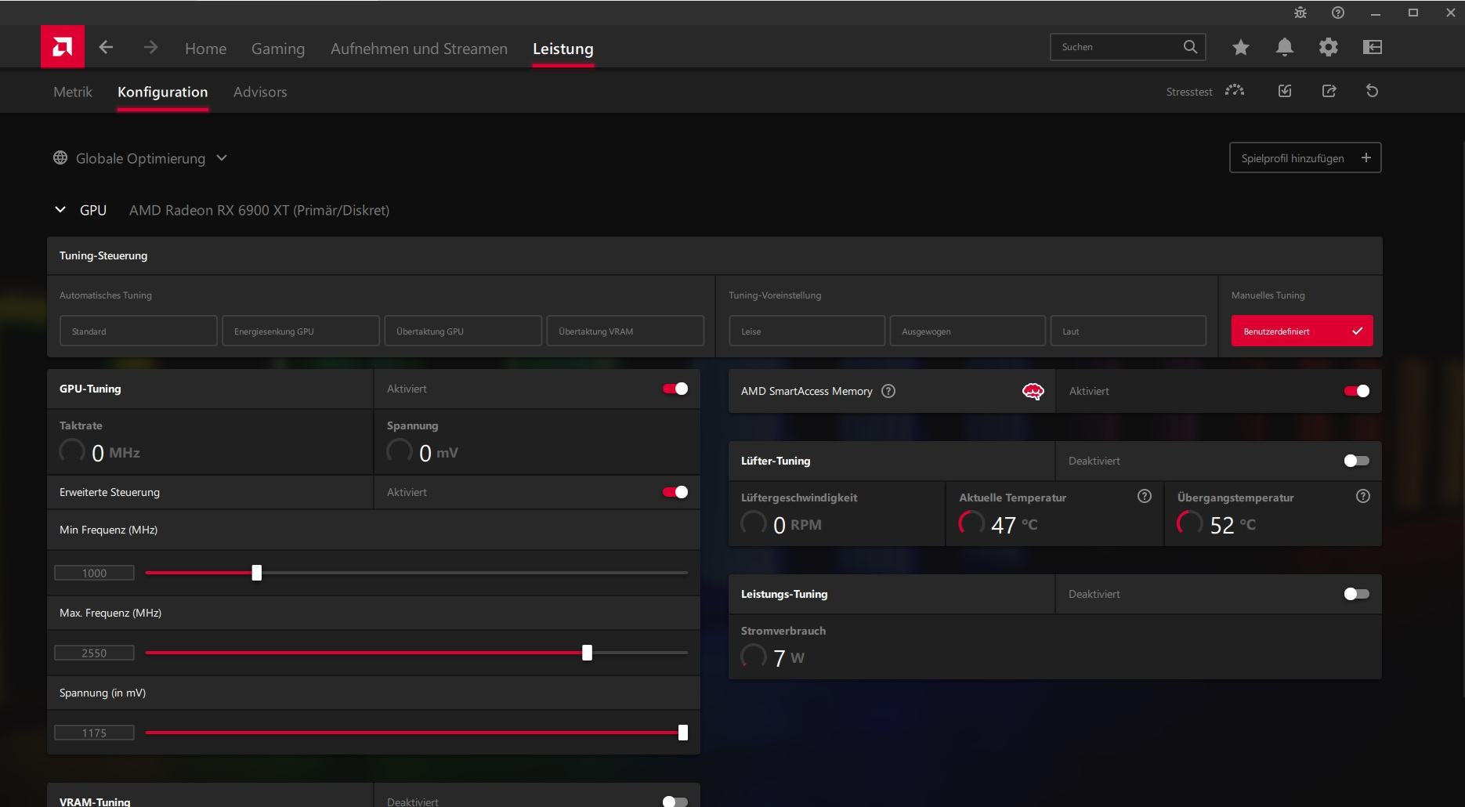
Task: Select Energiesenkung GPU tuning
Action: click(x=301, y=331)
